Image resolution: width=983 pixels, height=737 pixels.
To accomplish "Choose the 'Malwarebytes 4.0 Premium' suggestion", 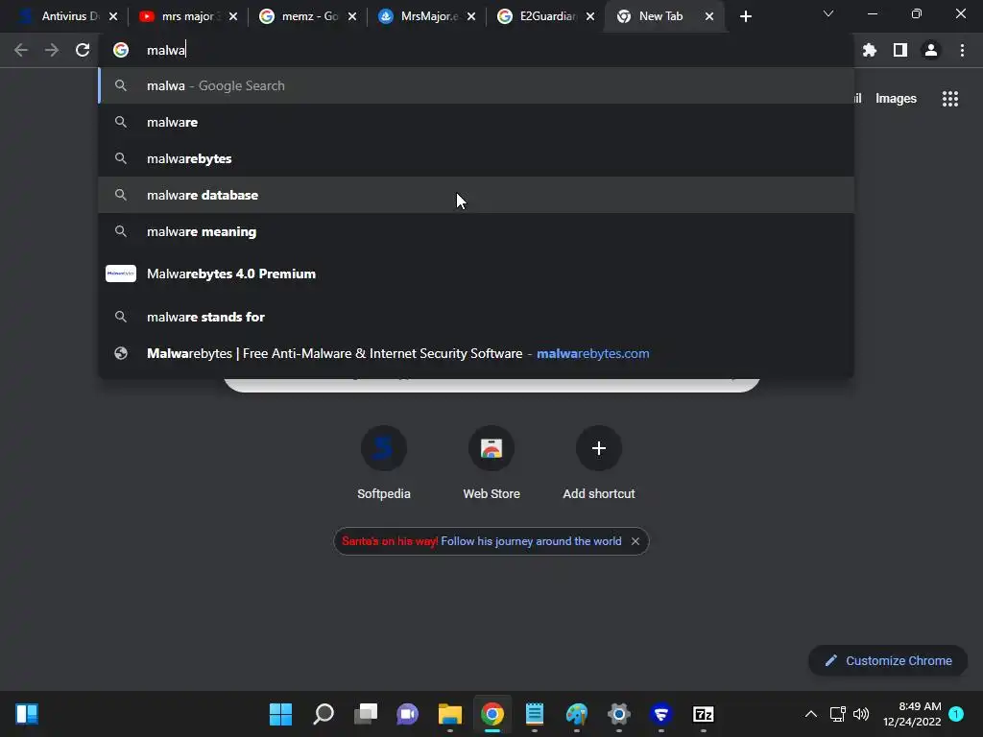I will click(x=476, y=273).
